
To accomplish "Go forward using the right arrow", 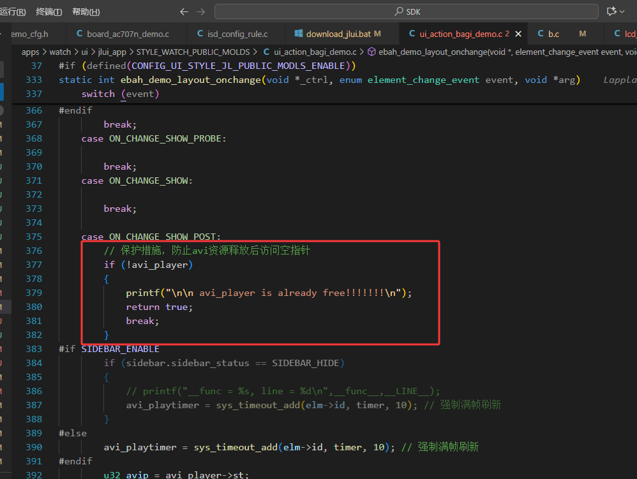I will pos(200,11).
